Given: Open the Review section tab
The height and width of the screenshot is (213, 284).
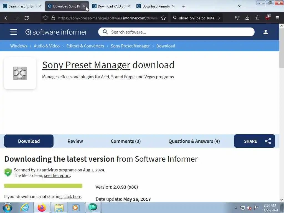Looking at the screenshot, I should click(75, 141).
